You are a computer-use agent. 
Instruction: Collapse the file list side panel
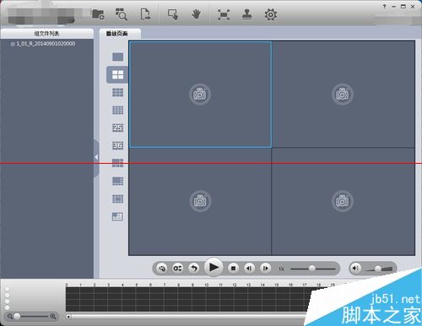coord(96,157)
